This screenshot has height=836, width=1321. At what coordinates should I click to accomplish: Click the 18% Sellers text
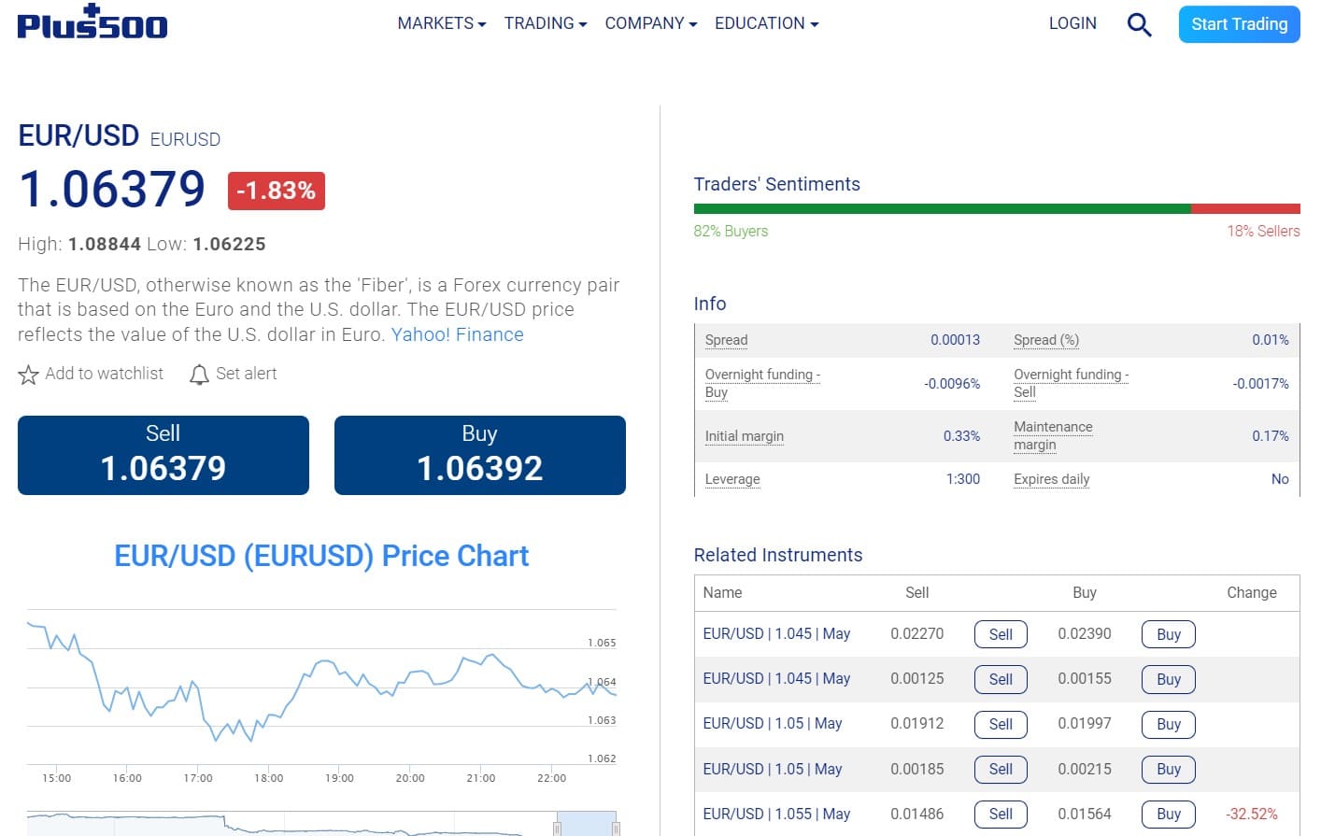coord(1263,231)
